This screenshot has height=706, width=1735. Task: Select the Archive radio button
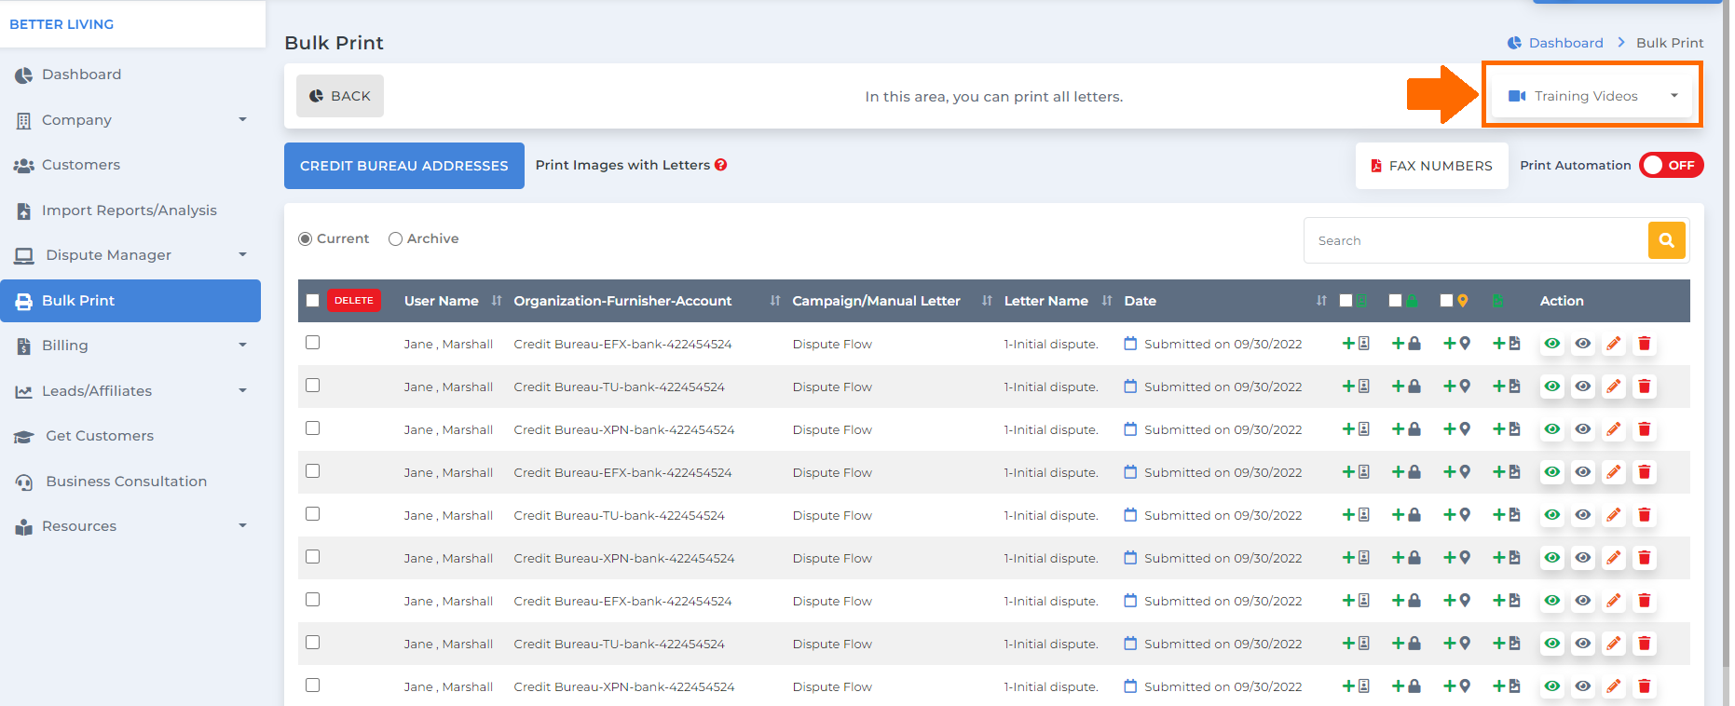tap(395, 239)
